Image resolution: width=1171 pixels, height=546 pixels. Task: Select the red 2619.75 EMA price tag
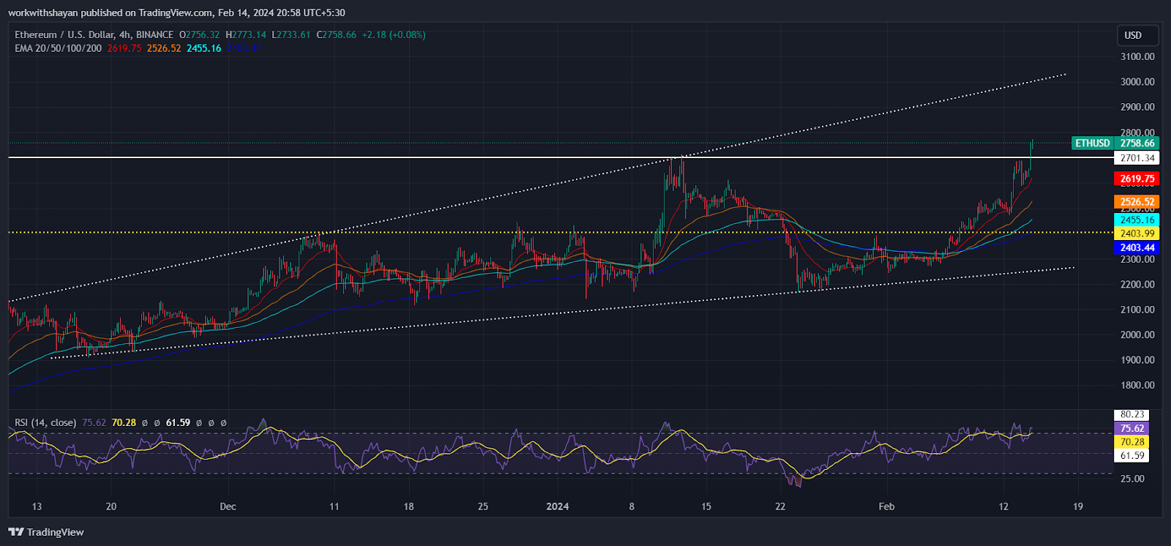(x=1137, y=179)
